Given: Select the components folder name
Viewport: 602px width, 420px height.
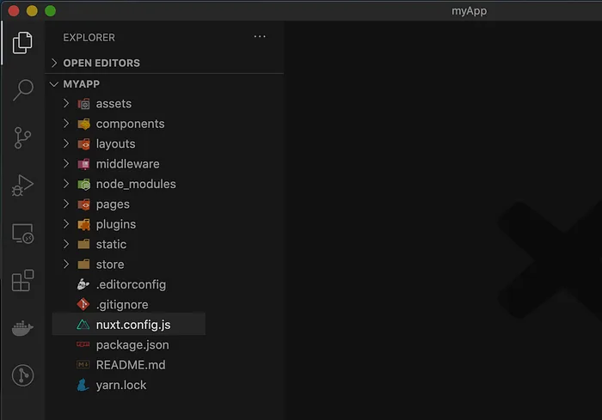Looking at the screenshot, I should (130, 125).
